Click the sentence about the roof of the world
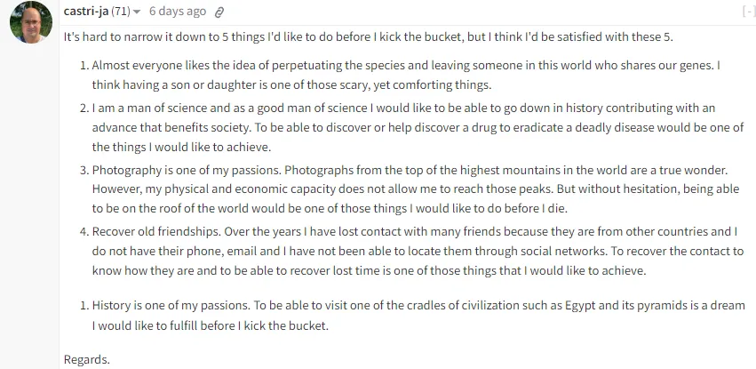756x369 pixels. (330, 209)
